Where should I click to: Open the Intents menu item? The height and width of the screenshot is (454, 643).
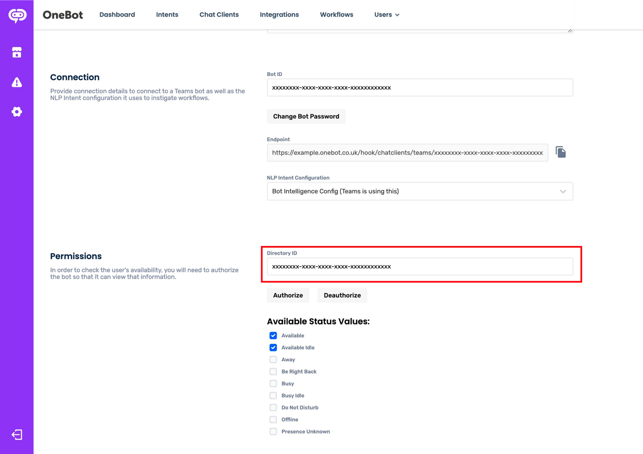click(167, 15)
